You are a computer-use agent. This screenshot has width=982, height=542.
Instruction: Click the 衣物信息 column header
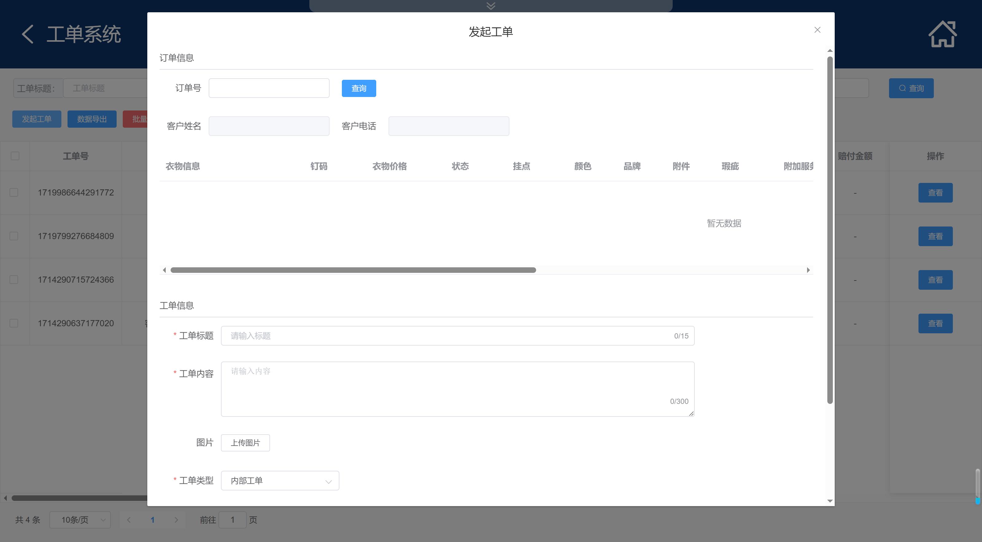183,166
